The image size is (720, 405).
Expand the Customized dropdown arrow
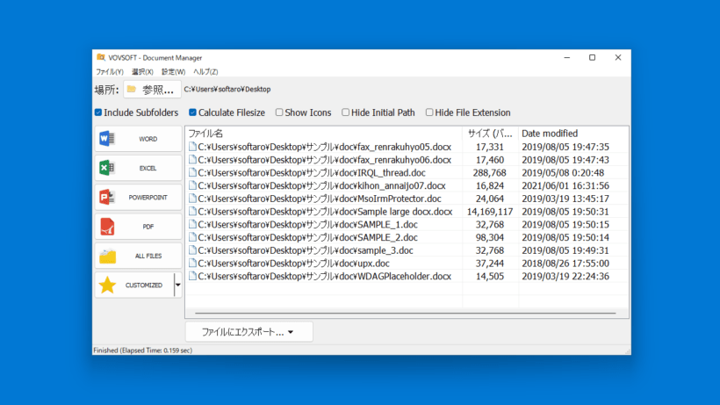tap(178, 286)
